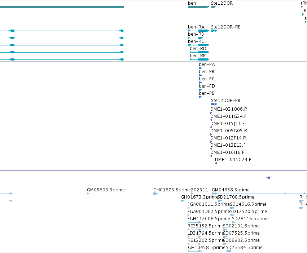Image resolution: width=307 pixels, height=253 pixels.
Task: Open the SD02101.5prime EST label
Action: (x=241, y=226)
